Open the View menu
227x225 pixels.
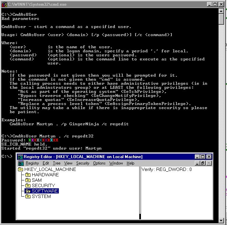tap(68, 163)
